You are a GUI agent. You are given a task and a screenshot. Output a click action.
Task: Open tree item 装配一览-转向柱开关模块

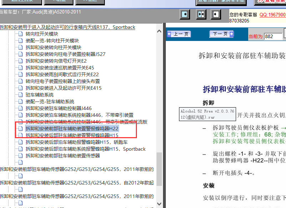click(x=52, y=41)
